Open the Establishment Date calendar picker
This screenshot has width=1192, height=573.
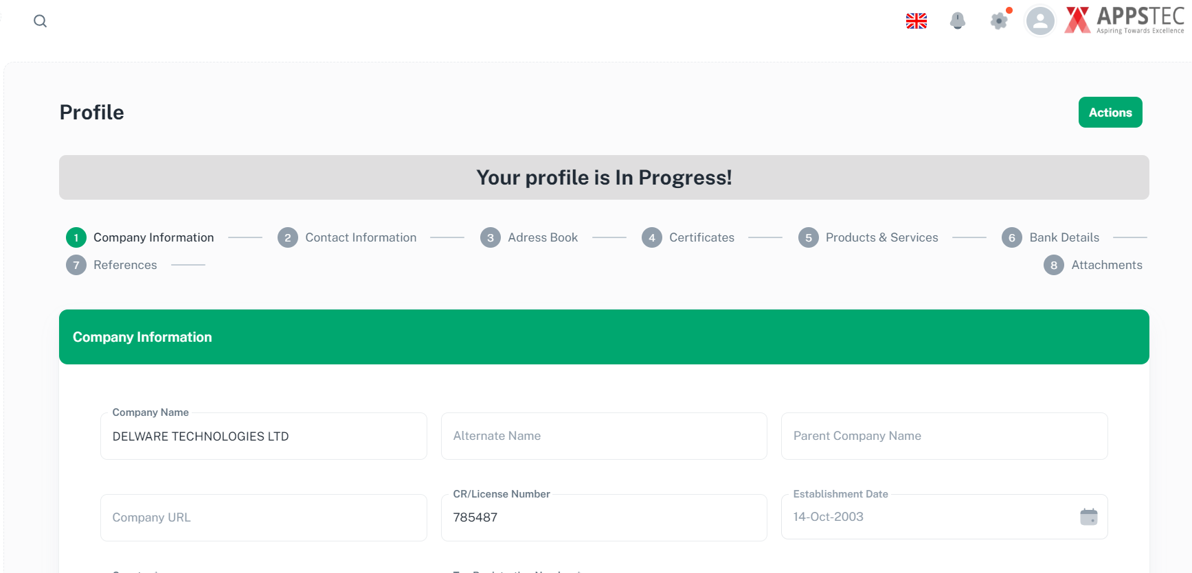pos(1088,517)
